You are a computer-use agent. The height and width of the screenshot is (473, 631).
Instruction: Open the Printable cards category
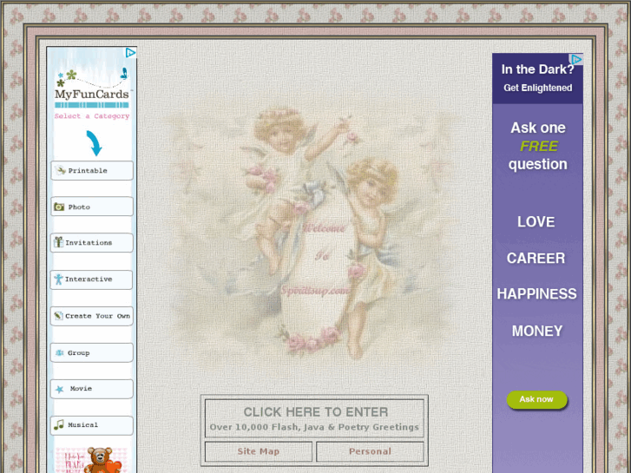pyautogui.click(x=92, y=171)
